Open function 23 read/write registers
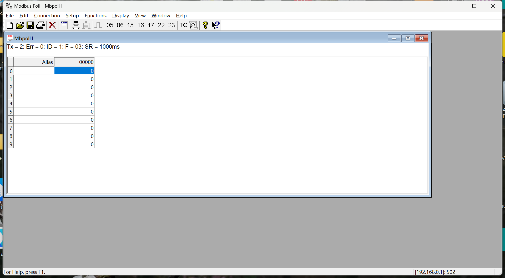 coord(171,25)
